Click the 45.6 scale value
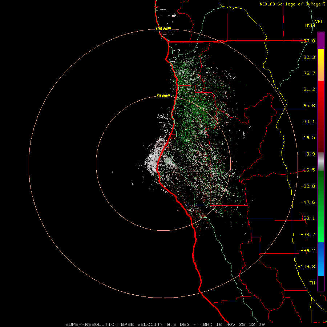Viewport: 327px width, 327px height. coord(309,105)
